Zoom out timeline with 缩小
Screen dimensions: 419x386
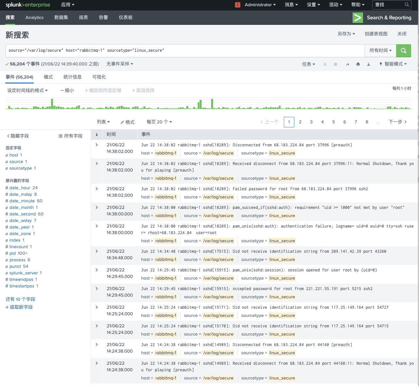pos(67,90)
